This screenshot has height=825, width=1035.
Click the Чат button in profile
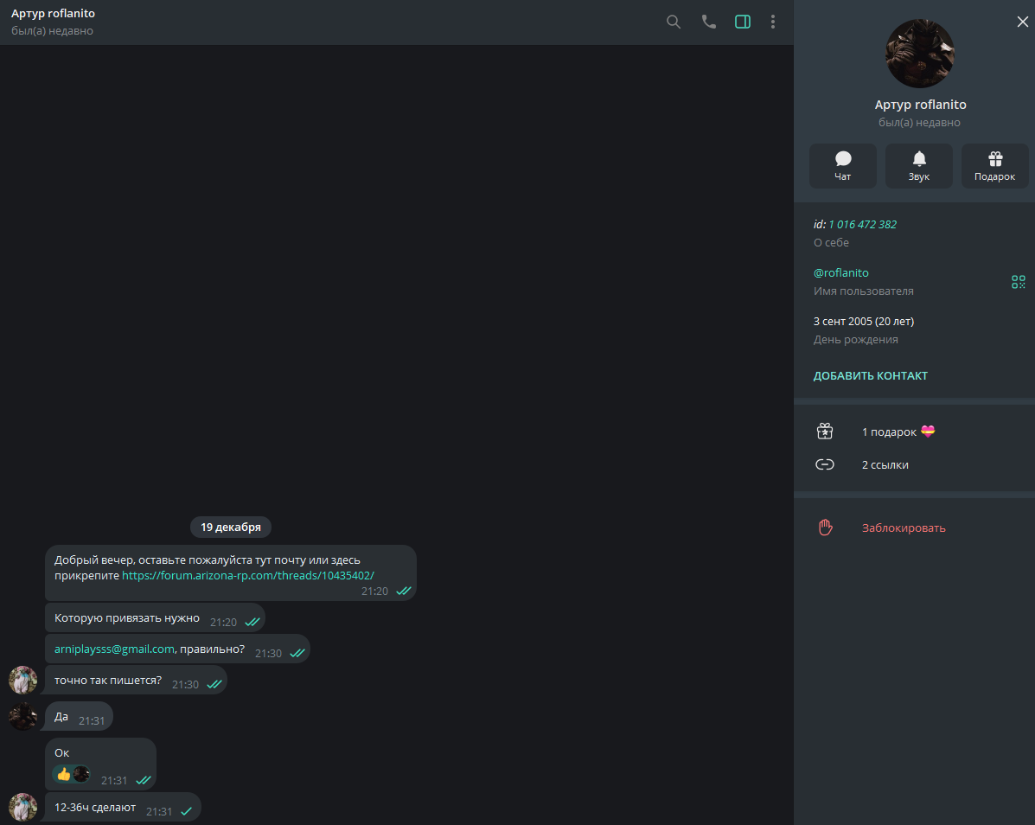[843, 166]
